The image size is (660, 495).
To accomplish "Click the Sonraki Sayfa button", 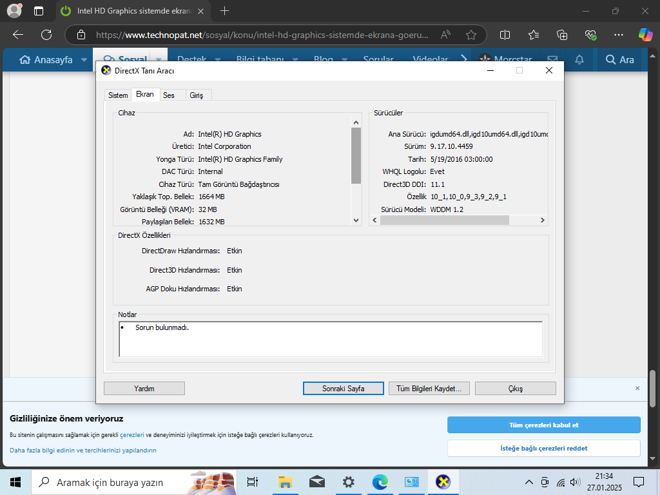I will pyautogui.click(x=343, y=389).
